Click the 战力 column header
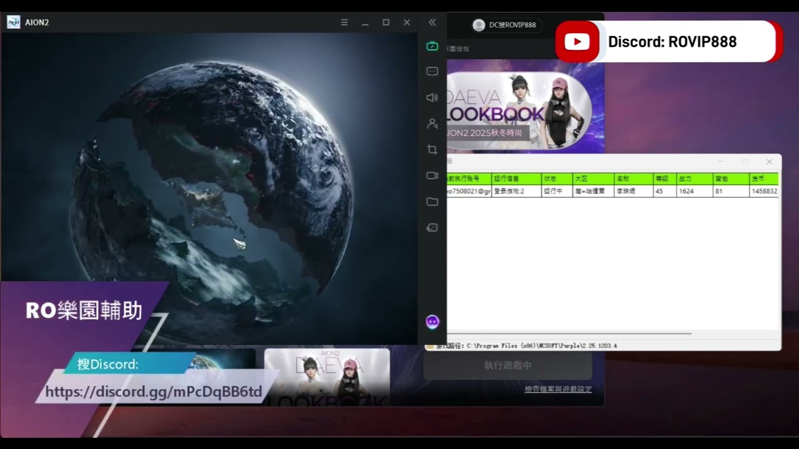The height and width of the screenshot is (449, 799). [x=694, y=179]
